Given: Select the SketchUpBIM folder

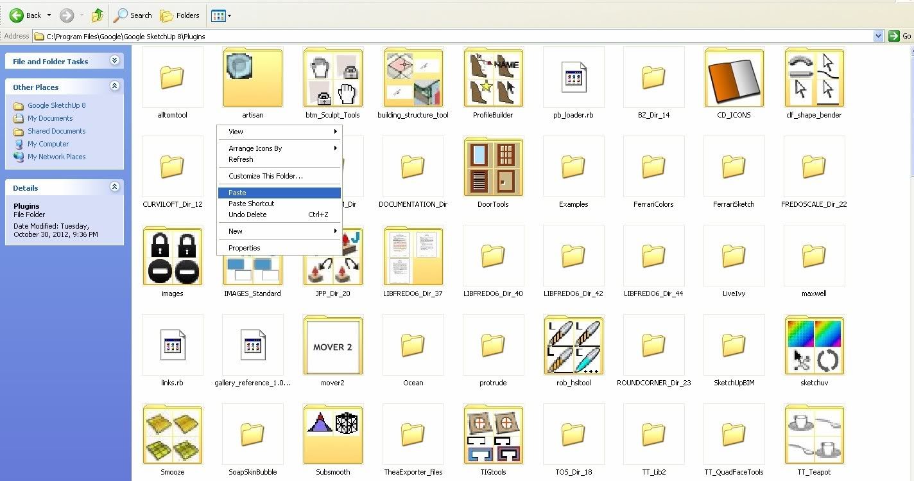Looking at the screenshot, I should pos(734,351).
